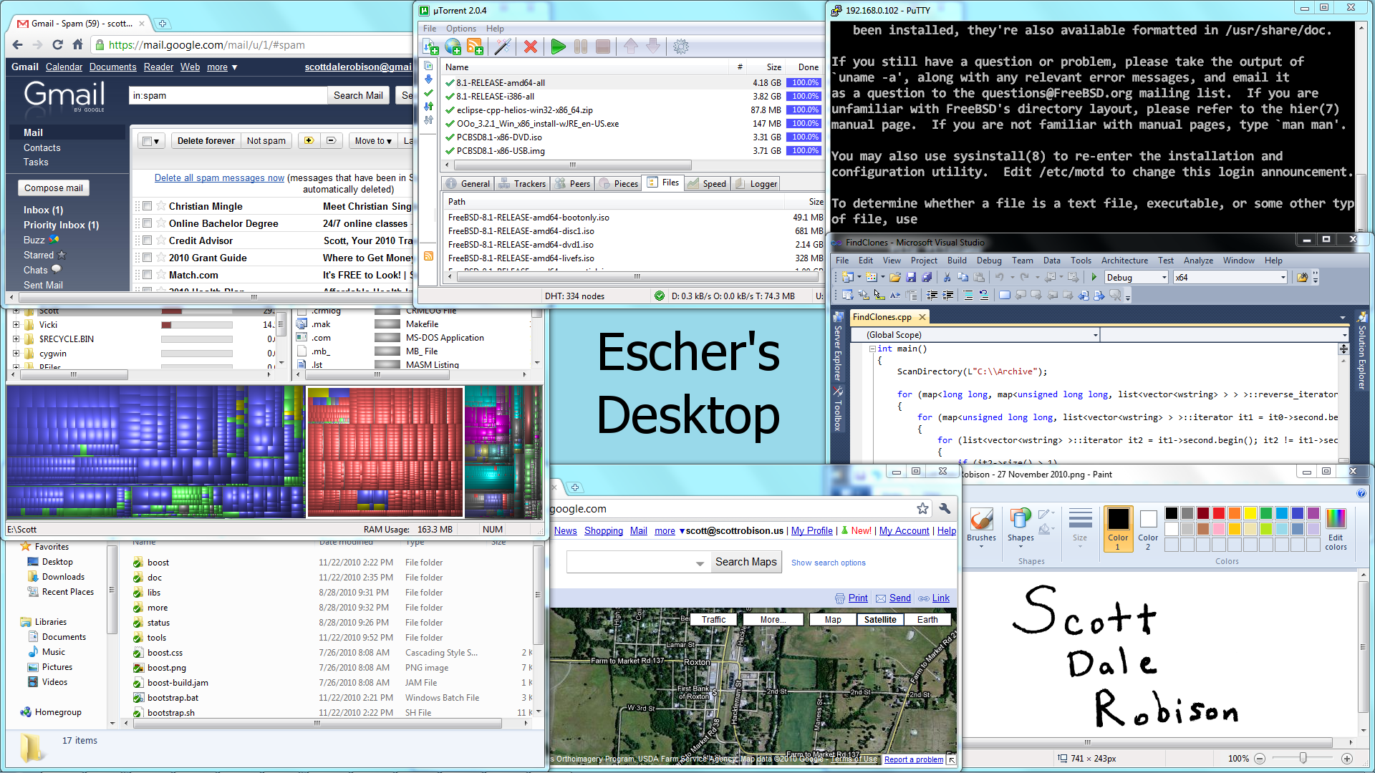Click Add RSS Feed icon in µTorrent

click(x=475, y=47)
